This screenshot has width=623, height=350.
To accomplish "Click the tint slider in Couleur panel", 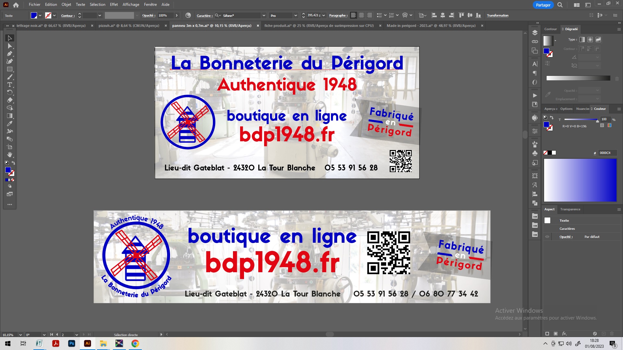I will click(x=581, y=120).
